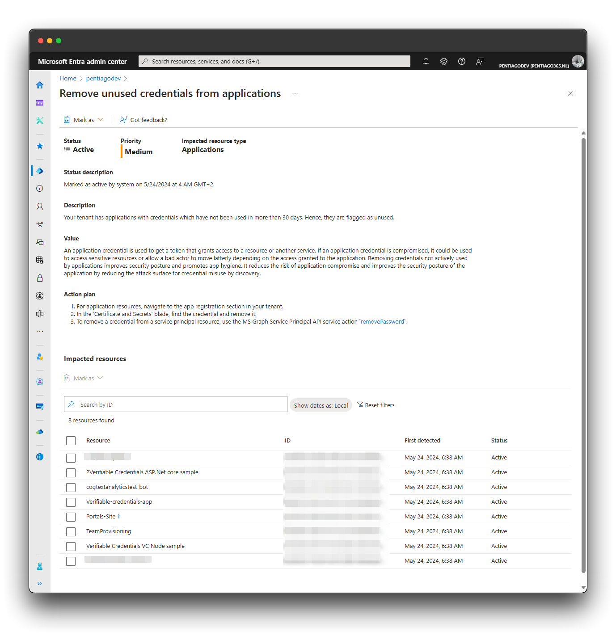Open Protection padlock icon in sidebar
This screenshot has width=616, height=636.
[x=40, y=278]
